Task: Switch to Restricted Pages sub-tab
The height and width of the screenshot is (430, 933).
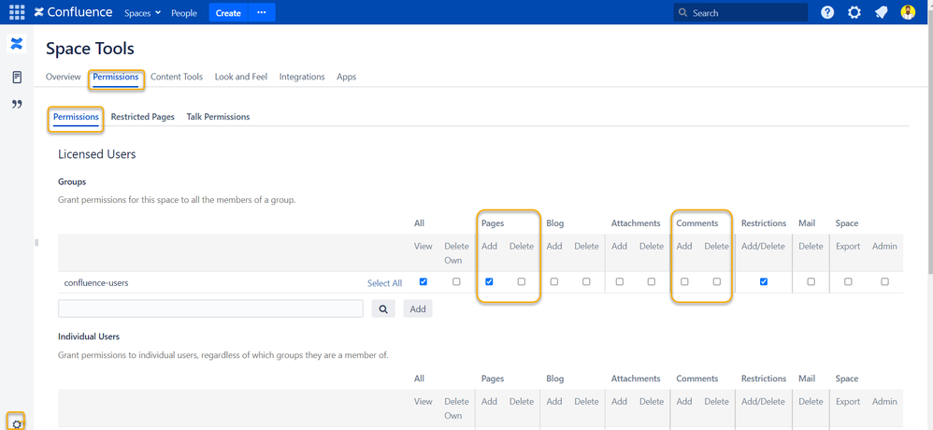Action: point(143,117)
